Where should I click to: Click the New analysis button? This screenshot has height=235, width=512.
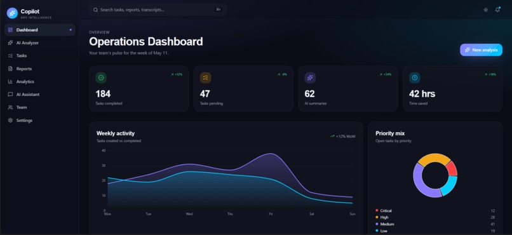pos(481,50)
